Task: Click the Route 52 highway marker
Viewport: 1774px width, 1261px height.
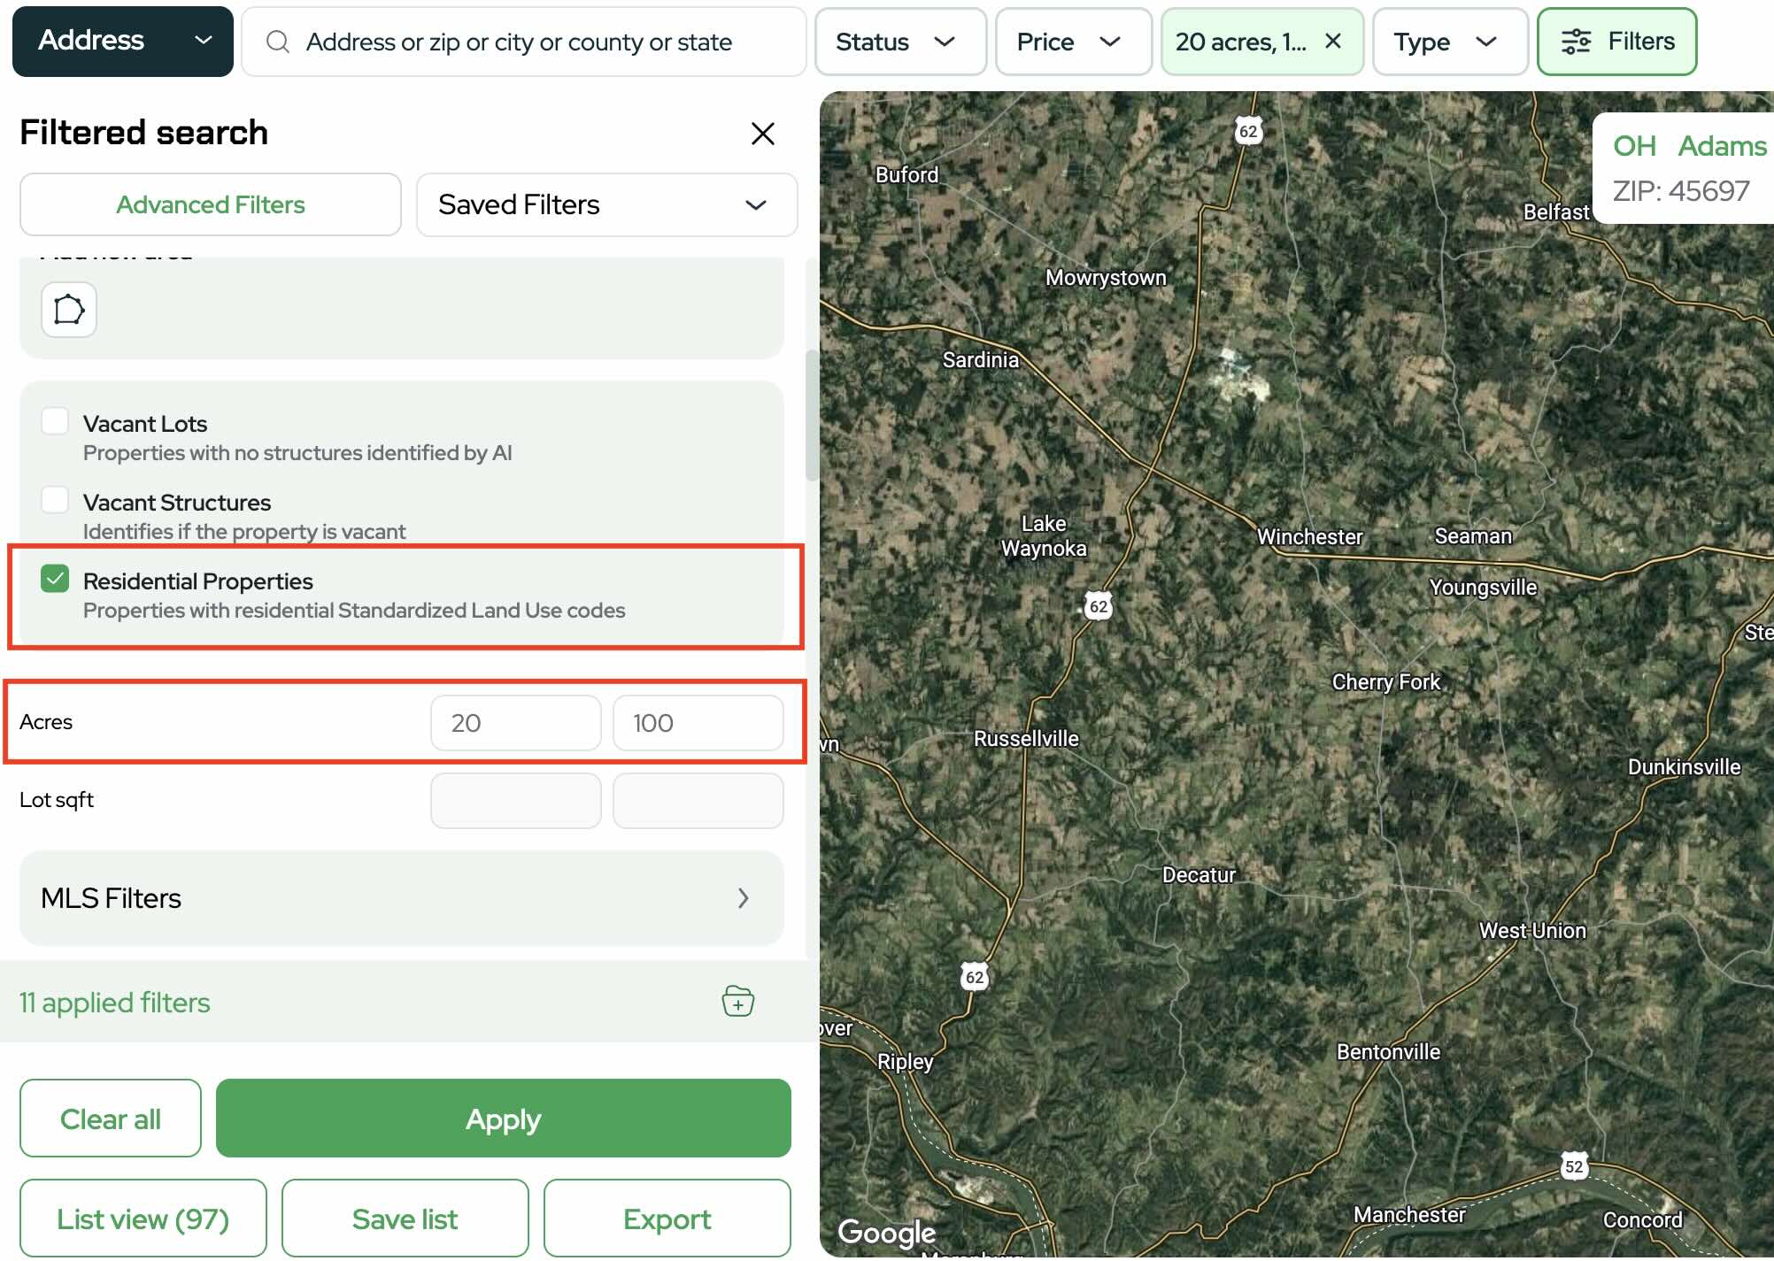Action: point(1573,1165)
